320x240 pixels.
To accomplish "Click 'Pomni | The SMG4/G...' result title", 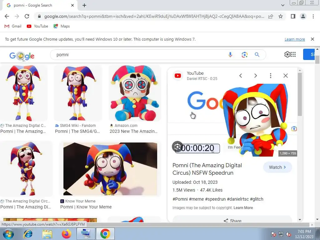I will coord(77,131).
